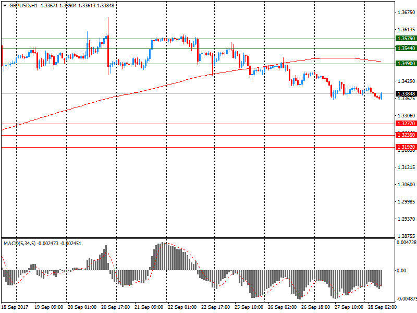Click the GBPUSD,H1 chart title text
This screenshot has width=417, height=313.
(23, 6)
